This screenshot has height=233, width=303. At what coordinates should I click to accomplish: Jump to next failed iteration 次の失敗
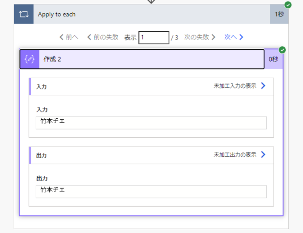[x=200, y=37]
